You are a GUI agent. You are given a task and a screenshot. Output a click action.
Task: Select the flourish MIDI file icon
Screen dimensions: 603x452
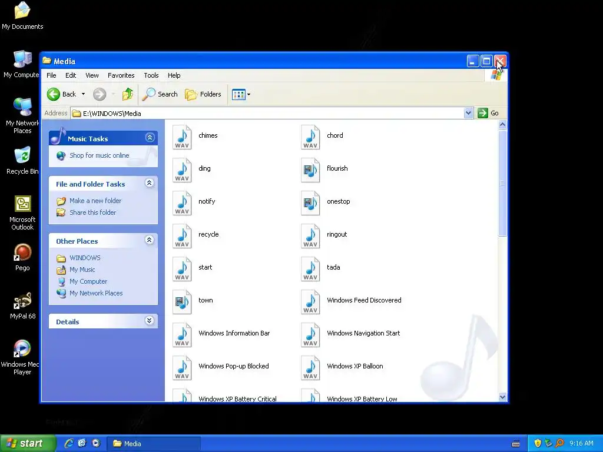point(310,170)
